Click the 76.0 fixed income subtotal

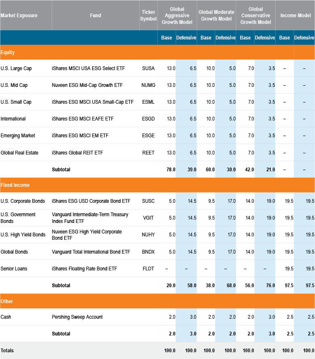(x=271, y=286)
